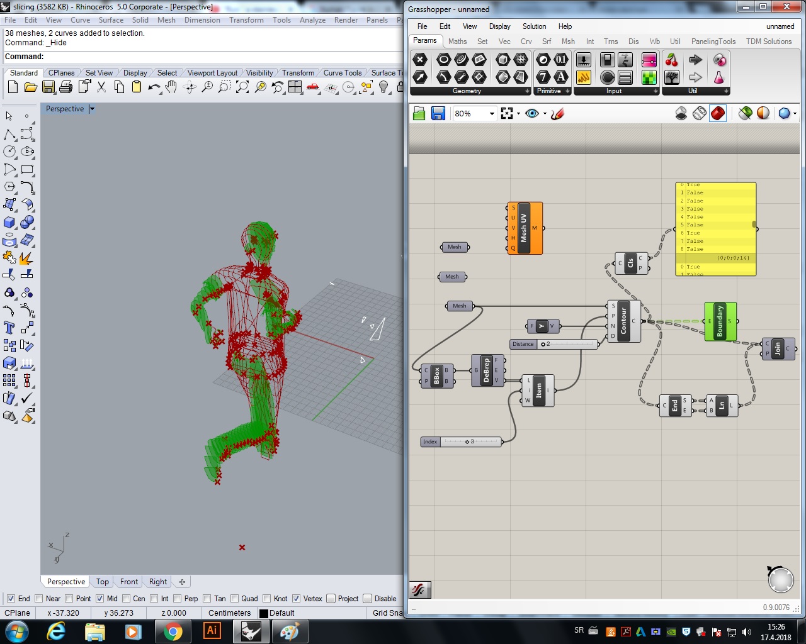806x644 pixels.
Task: Click the Default layer color swatch in status bar
Action: 263,613
